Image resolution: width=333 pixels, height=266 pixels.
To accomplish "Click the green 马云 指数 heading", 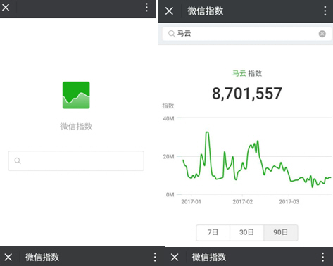I will point(247,73).
